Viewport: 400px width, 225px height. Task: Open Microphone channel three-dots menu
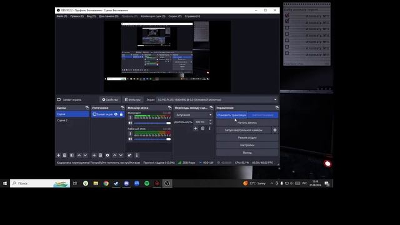(130, 117)
